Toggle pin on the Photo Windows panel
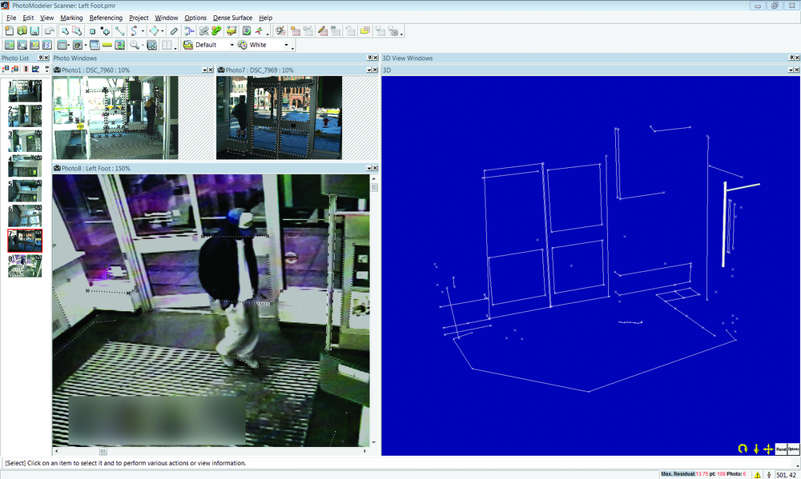This screenshot has width=801, height=479. click(370, 58)
